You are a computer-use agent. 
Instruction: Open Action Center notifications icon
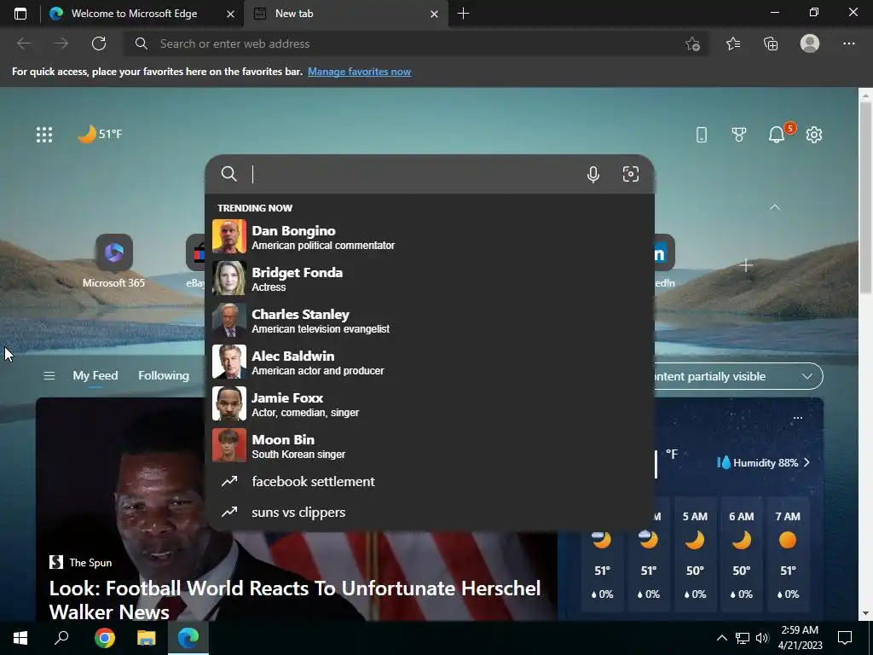tap(845, 638)
